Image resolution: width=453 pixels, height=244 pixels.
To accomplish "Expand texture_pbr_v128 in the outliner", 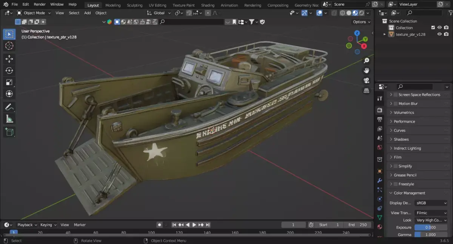I will [x=385, y=34].
